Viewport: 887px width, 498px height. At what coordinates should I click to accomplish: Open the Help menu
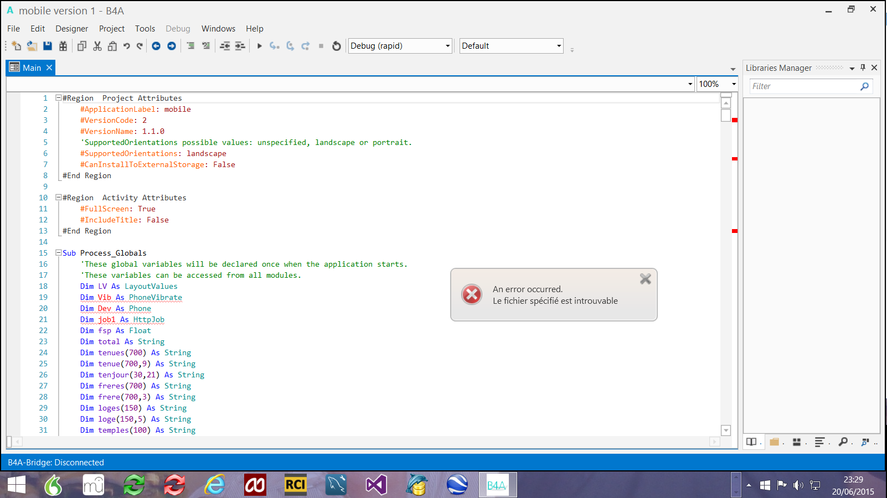tap(255, 29)
